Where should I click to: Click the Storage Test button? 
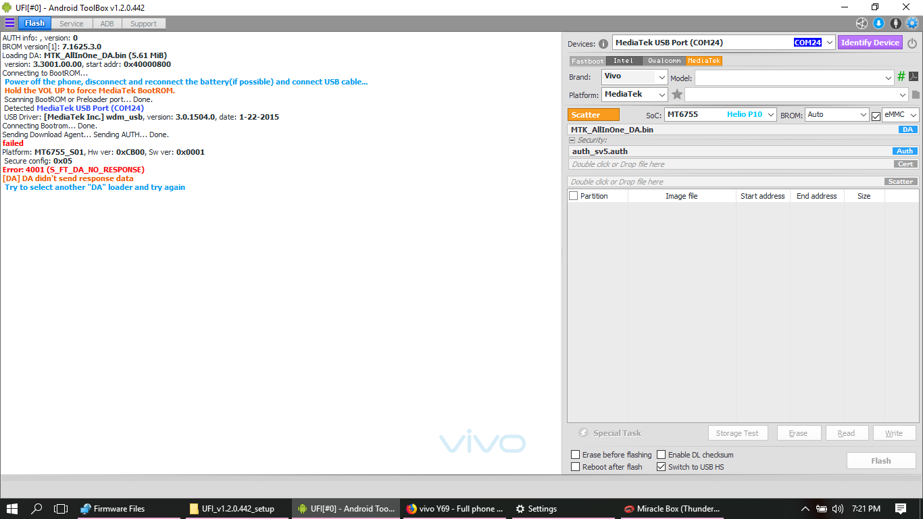pyautogui.click(x=738, y=433)
